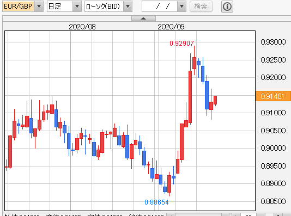Click the 2020/08 date axis label
The height and width of the screenshot is (216, 291).
[82, 27]
